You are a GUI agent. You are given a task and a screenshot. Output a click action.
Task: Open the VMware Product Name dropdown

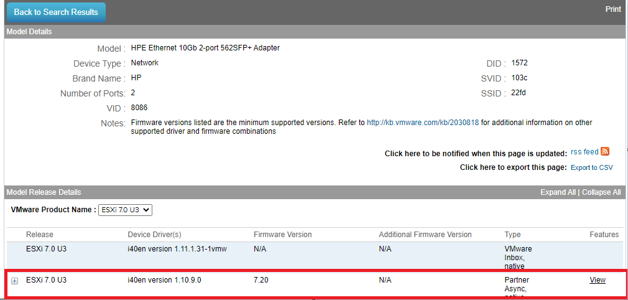click(x=126, y=209)
